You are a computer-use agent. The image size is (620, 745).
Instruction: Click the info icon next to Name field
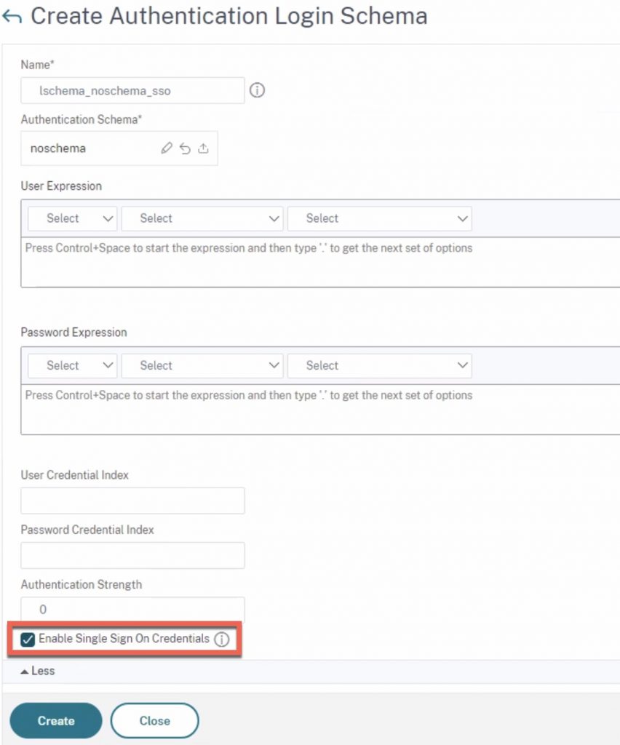[x=257, y=91]
